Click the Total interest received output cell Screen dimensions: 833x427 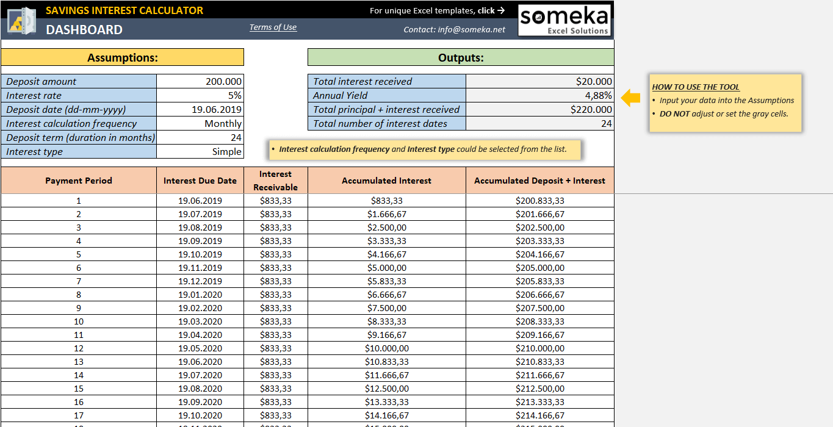[x=539, y=82]
